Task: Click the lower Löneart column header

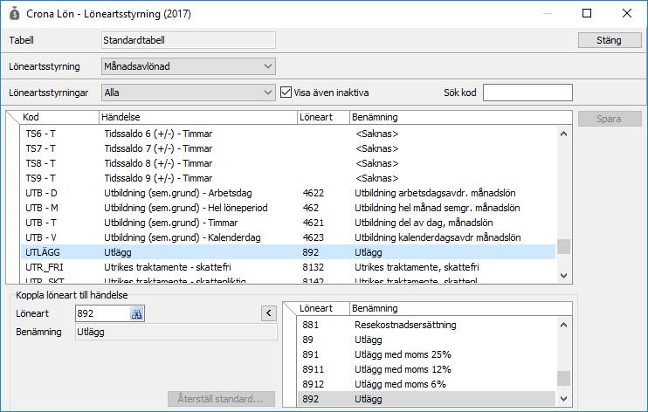Action: pos(324,308)
